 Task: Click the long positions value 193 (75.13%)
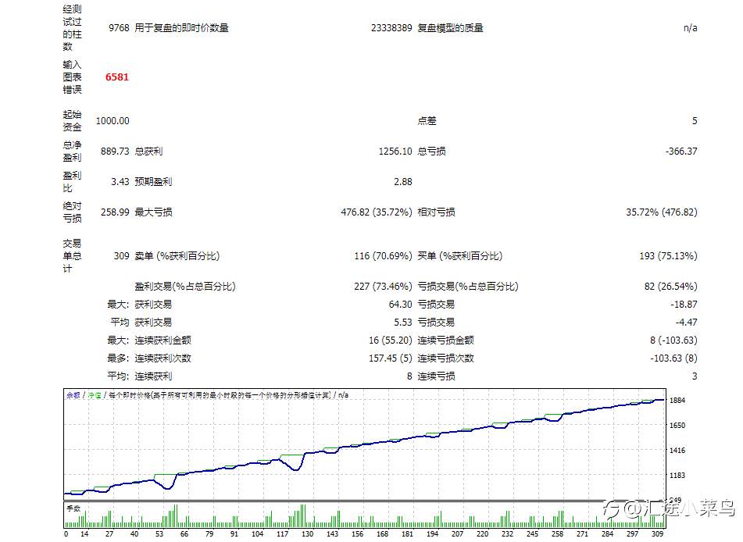tap(668, 256)
